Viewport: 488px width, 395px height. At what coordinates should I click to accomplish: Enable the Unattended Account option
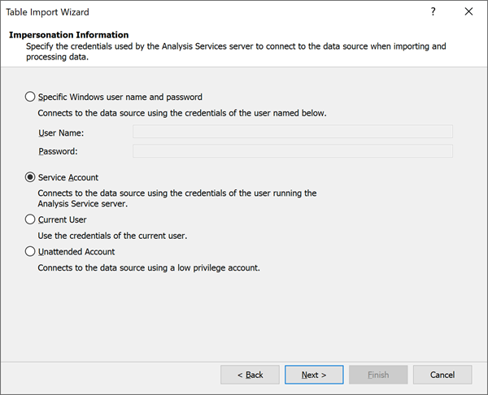[x=31, y=252]
